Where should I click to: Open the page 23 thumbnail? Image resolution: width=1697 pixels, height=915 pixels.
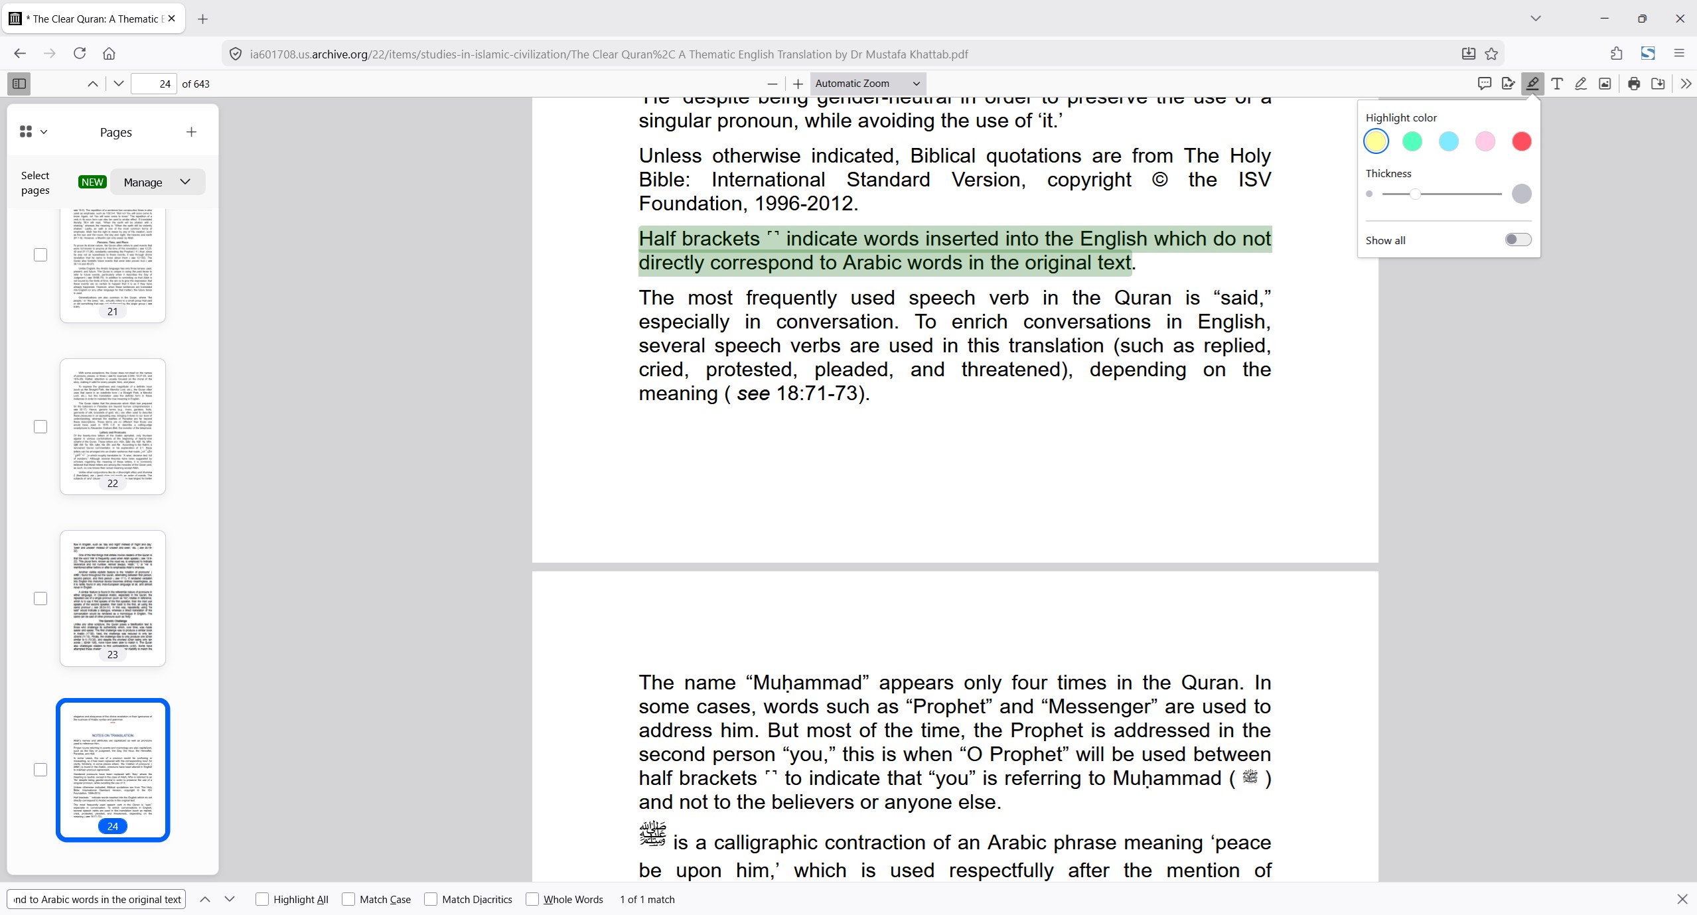(x=113, y=598)
